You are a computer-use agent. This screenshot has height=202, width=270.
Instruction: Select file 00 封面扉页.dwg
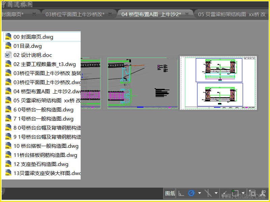point(42,37)
